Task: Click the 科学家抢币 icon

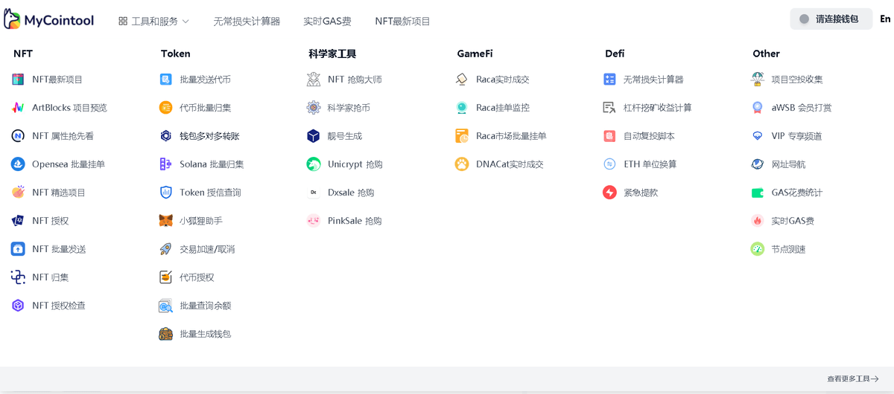Action: coord(314,108)
